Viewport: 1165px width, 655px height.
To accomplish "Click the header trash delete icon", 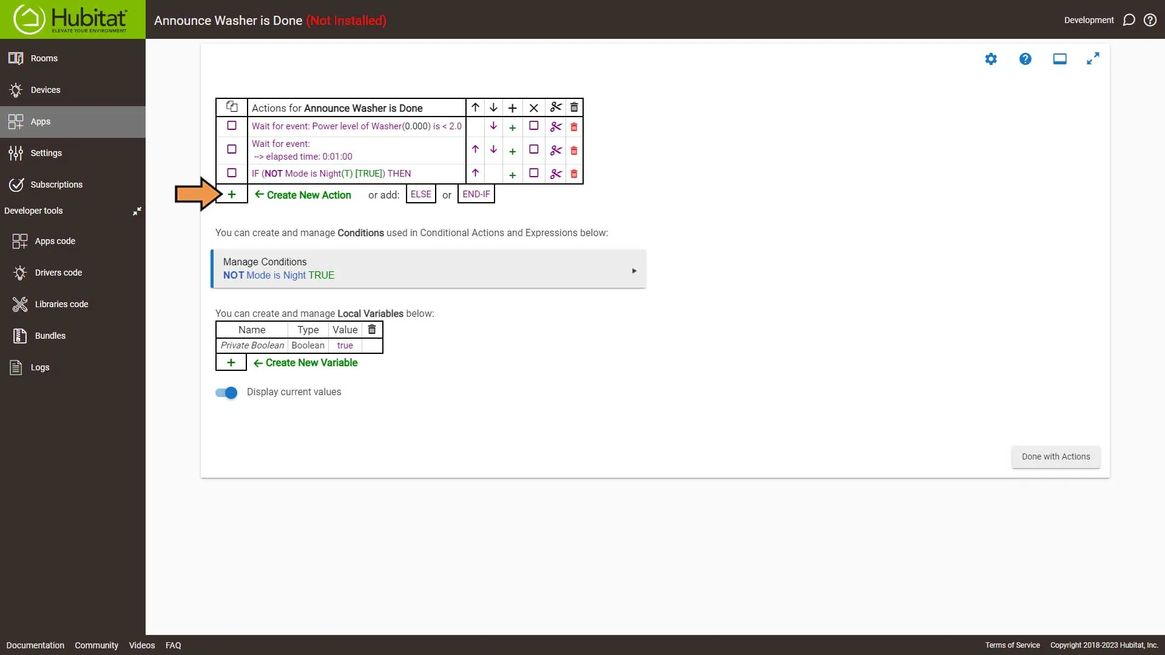I will click(x=574, y=107).
